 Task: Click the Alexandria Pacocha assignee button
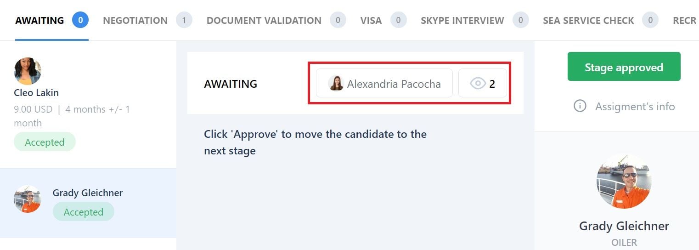pyautogui.click(x=384, y=84)
